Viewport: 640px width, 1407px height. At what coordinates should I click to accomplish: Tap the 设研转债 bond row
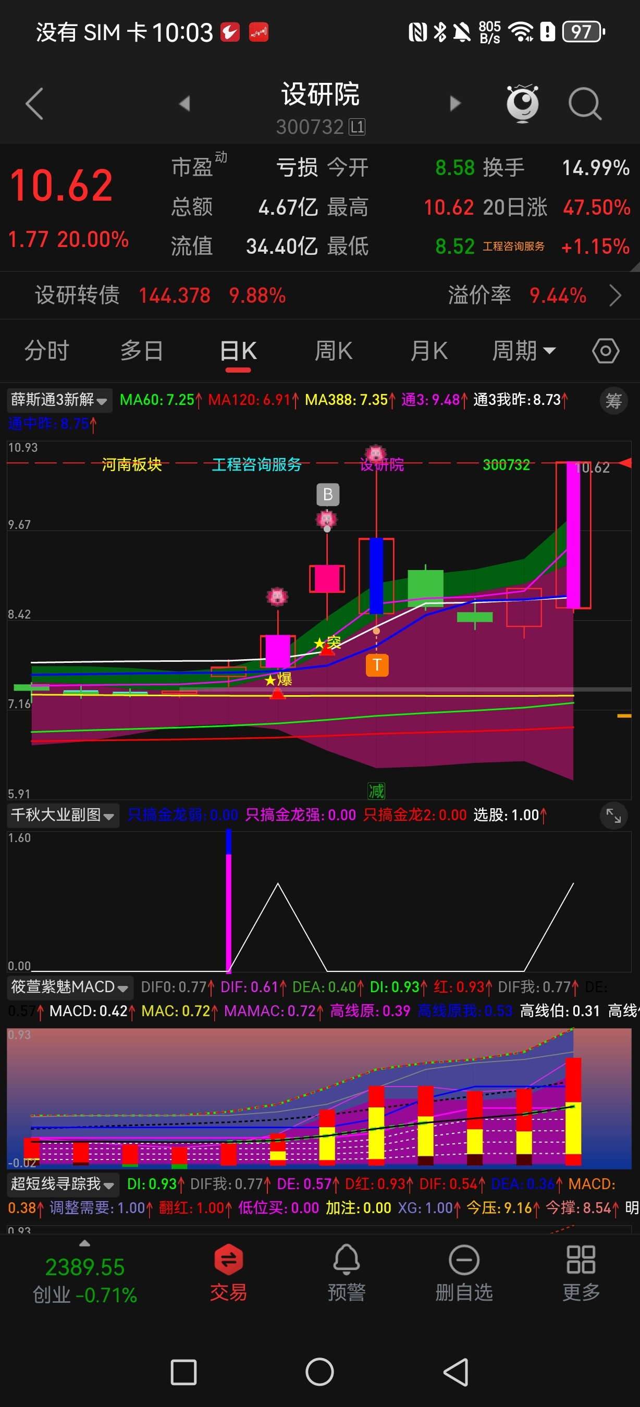(320, 295)
